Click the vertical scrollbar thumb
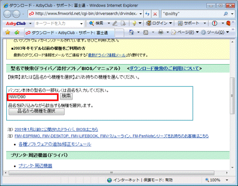 click(x=232, y=96)
